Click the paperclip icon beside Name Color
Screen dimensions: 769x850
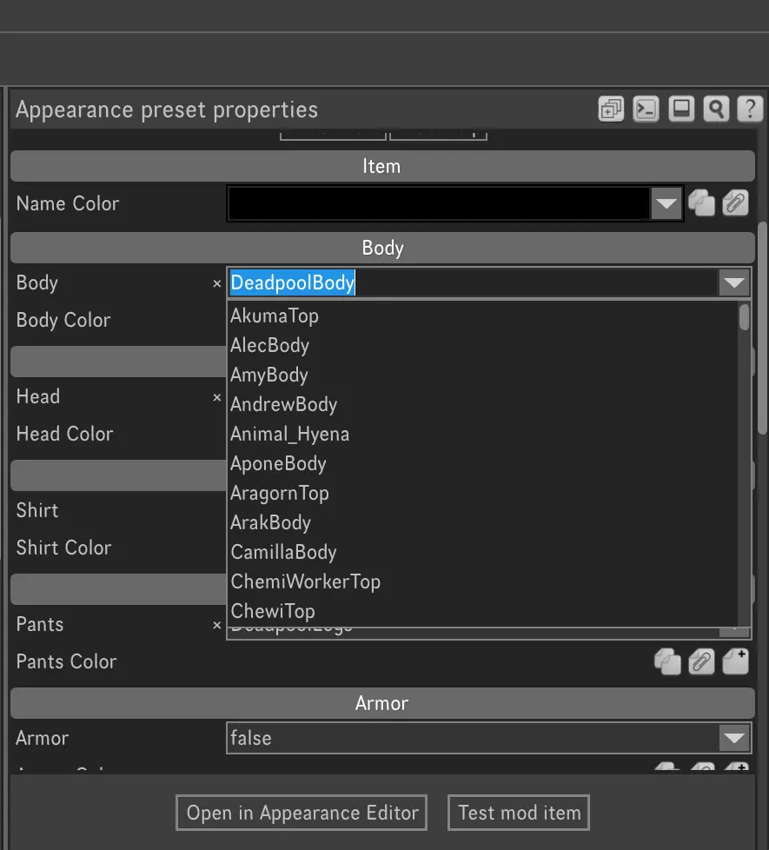tap(735, 203)
